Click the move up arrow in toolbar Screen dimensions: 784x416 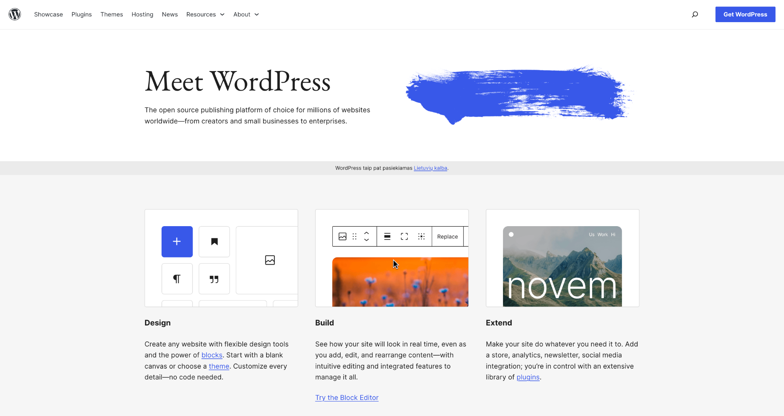tap(366, 233)
